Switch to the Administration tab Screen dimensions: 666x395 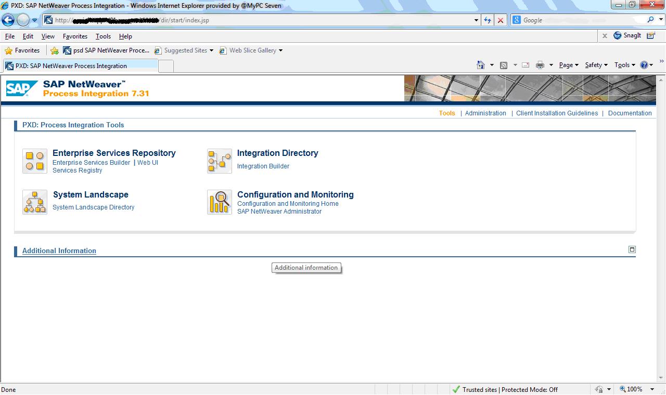485,113
